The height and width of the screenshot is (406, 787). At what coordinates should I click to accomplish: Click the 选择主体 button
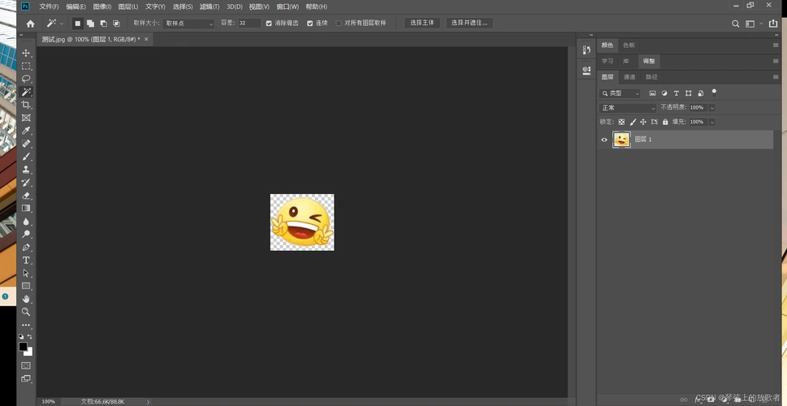pos(422,23)
